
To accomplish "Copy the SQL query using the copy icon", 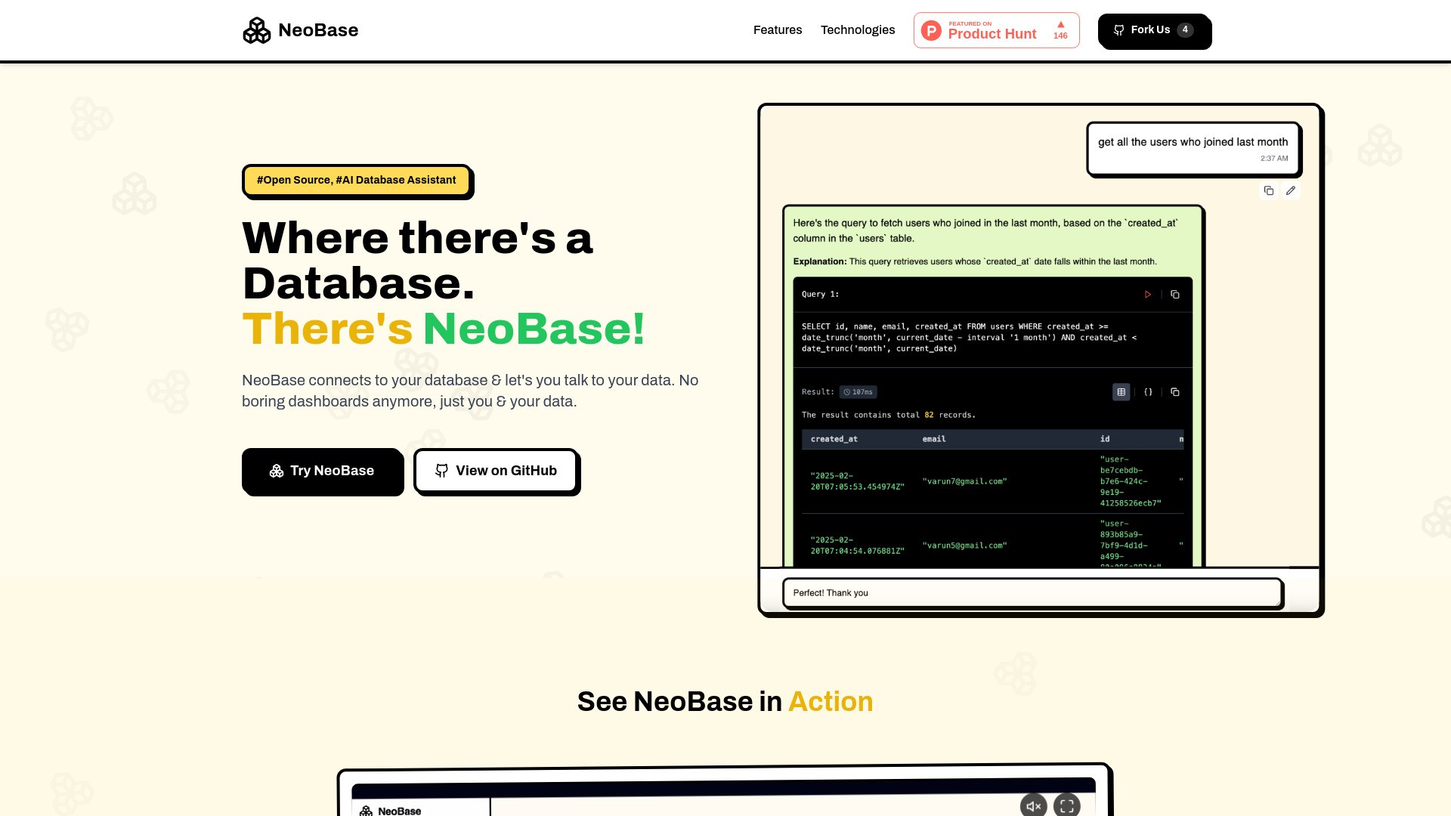I will tap(1175, 295).
